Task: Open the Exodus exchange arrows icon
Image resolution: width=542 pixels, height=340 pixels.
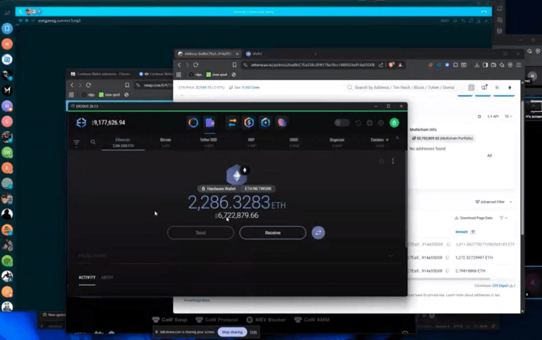Action: coord(232,123)
